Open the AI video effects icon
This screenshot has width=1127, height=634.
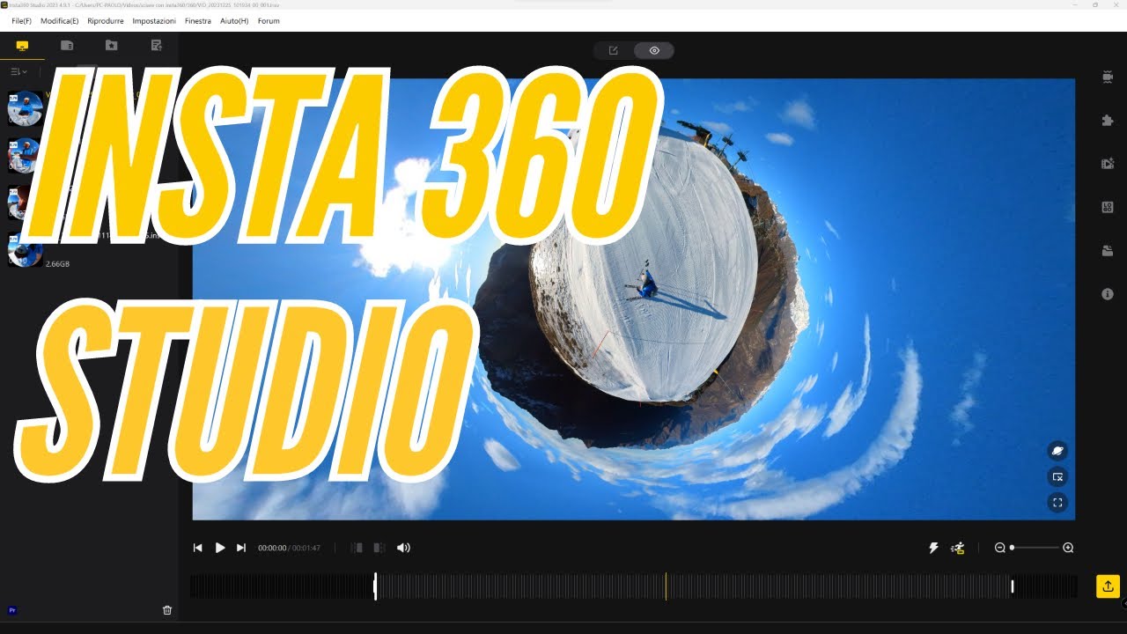[x=1108, y=164]
